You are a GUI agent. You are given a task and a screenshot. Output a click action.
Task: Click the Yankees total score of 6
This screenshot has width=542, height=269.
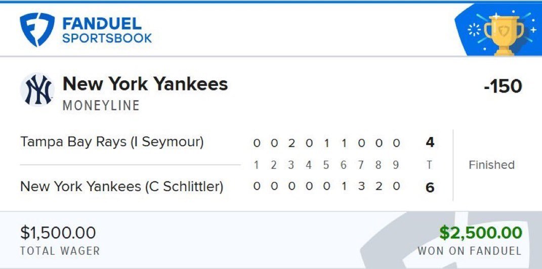430,188
